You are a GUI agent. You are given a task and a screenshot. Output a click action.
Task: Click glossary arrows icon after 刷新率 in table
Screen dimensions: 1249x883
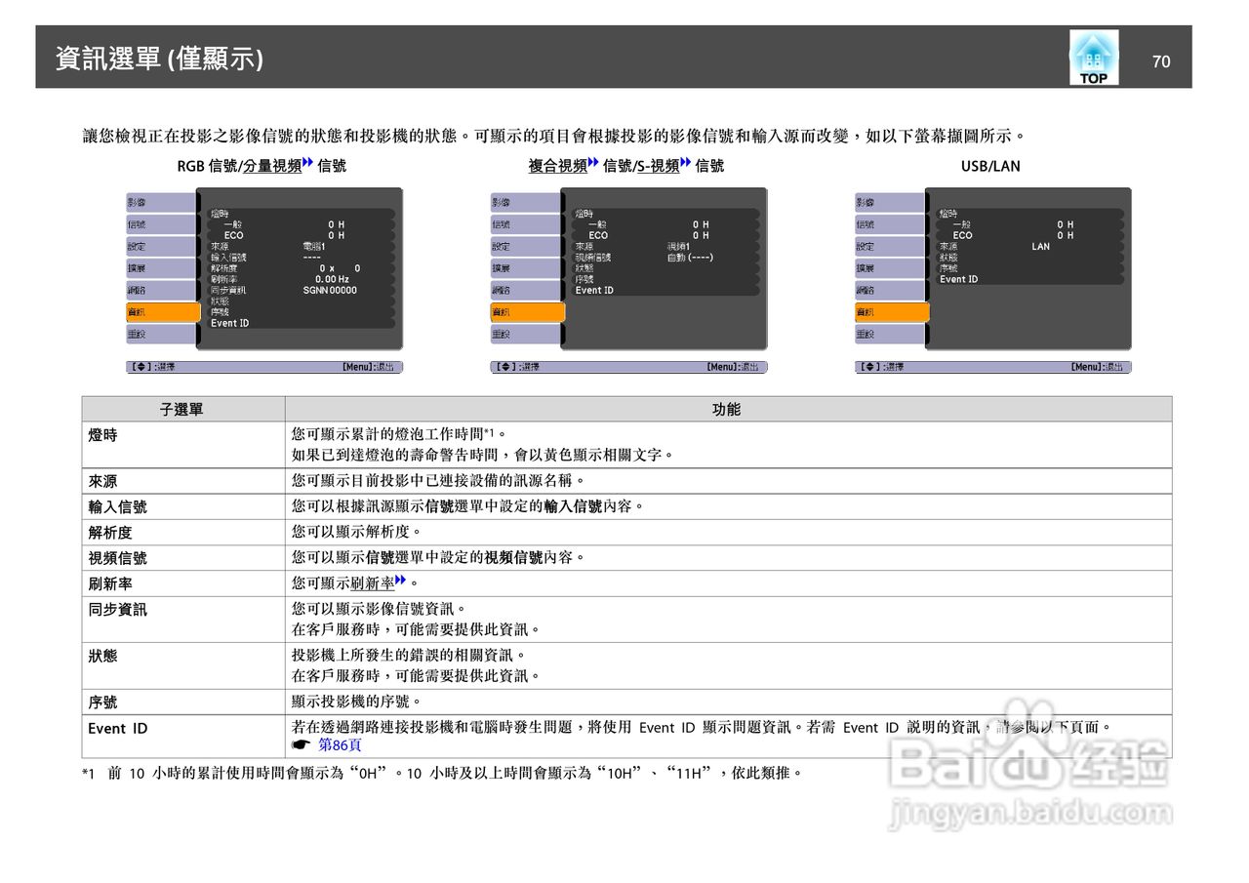click(401, 582)
